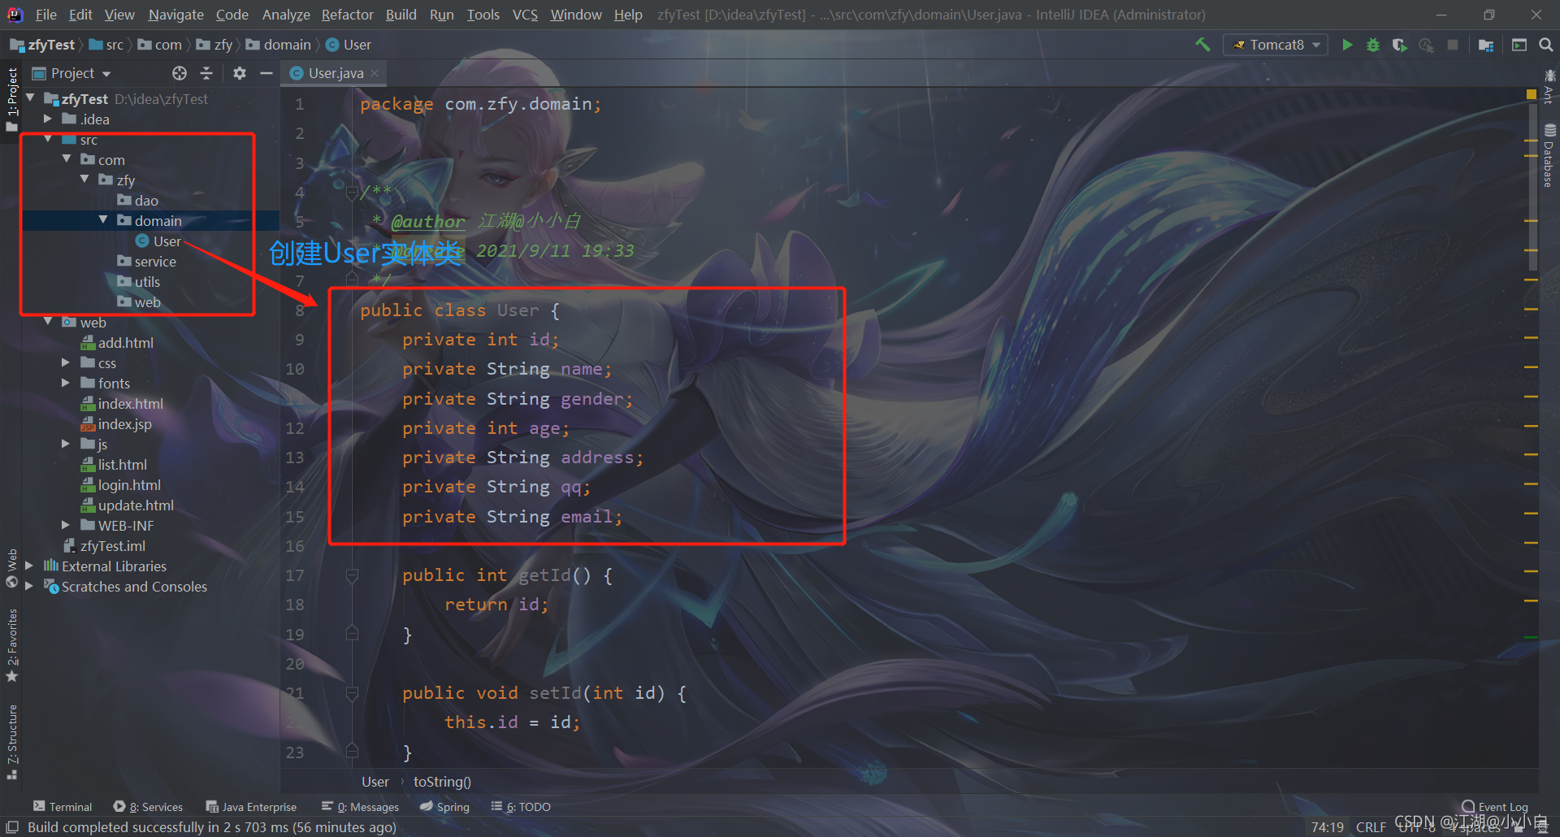This screenshot has height=837, width=1560.
Task: Open the Event Log
Action: click(1495, 807)
